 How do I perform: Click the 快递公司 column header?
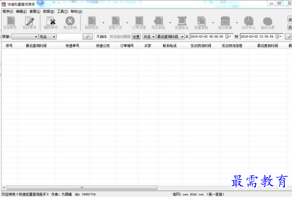click(x=103, y=46)
